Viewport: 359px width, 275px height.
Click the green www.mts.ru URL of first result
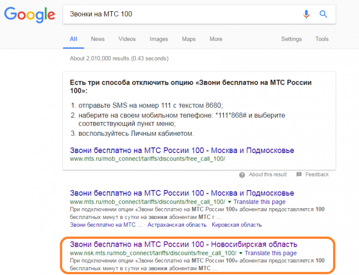[148, 202]
